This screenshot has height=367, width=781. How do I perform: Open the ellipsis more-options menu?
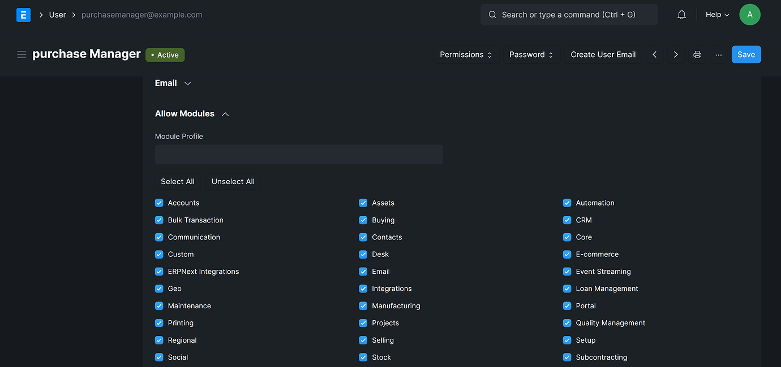tap(718, 54)
